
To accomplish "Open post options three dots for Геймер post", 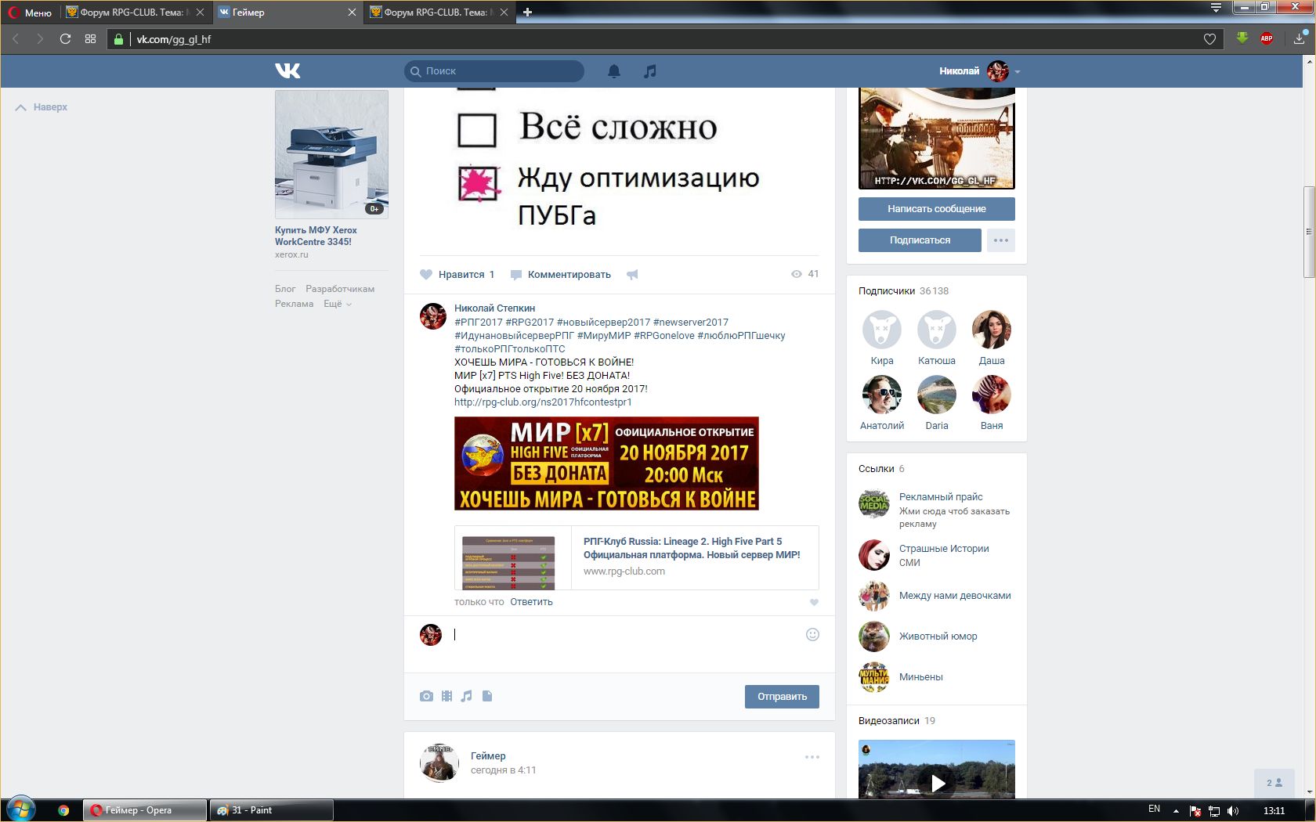I will 812,757.
